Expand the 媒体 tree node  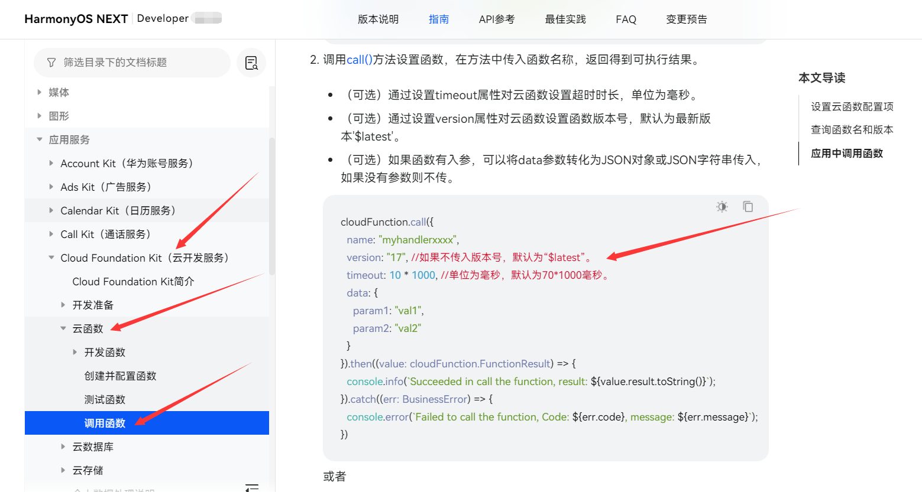pyautogui.click(x=39, y=92)
